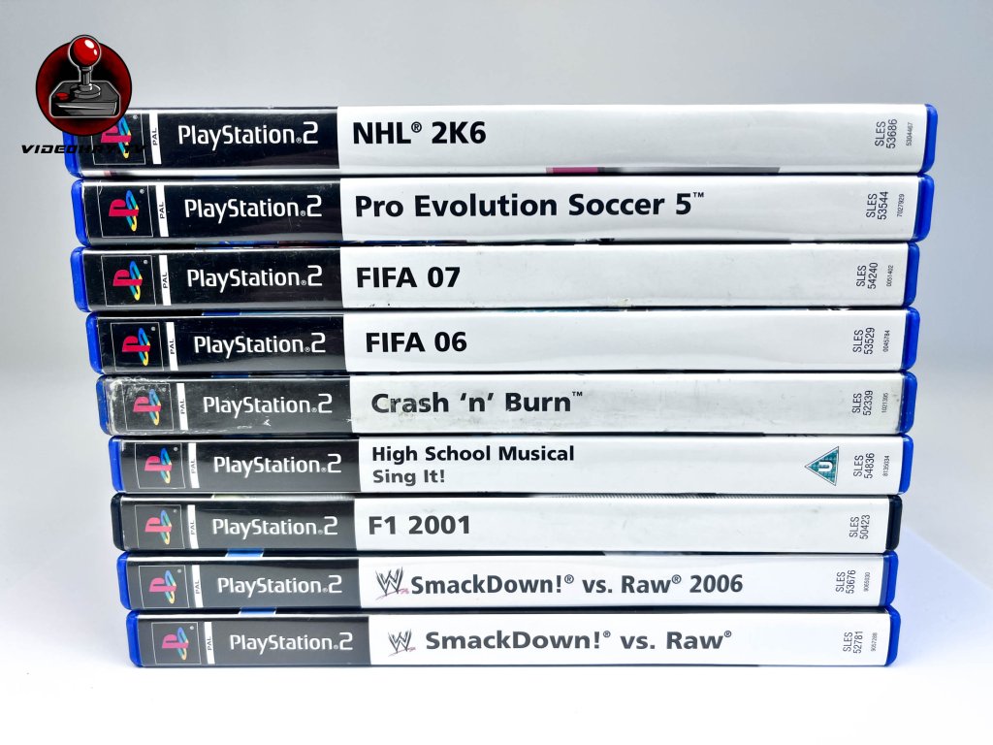
Task: Click the SLES 50423 code on F1 2001
Action: pos(859,527)
